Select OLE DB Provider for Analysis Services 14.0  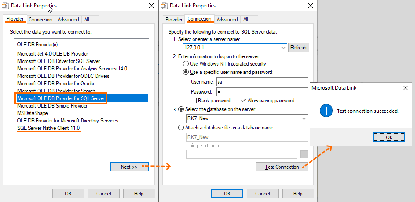pyautogui.click(x=72, y=68)
